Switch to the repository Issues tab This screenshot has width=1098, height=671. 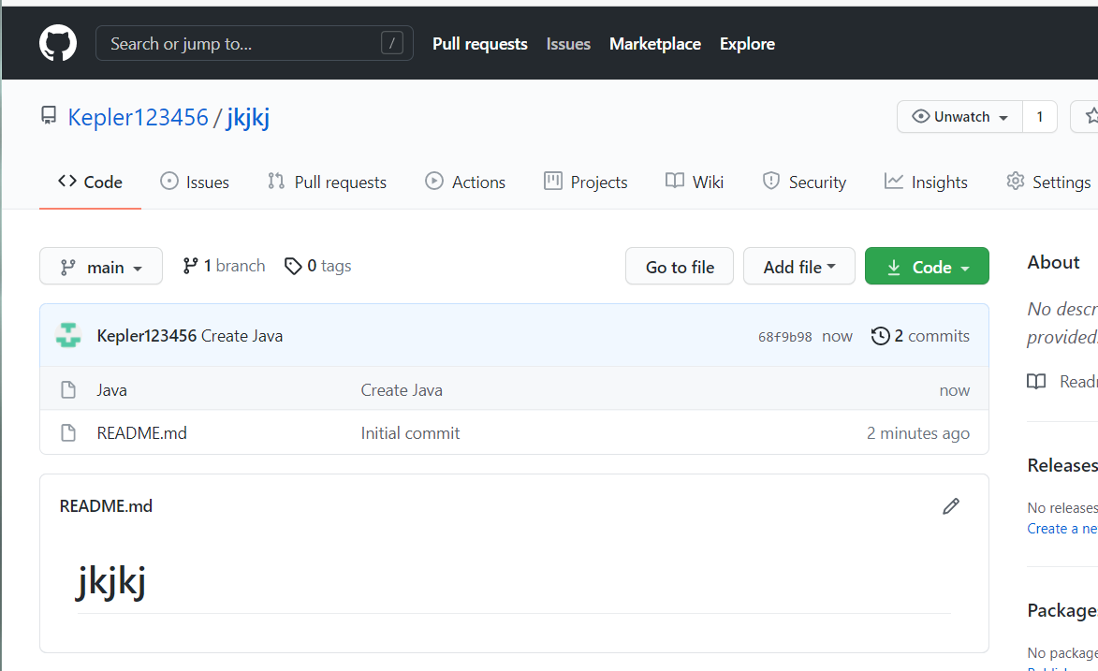tap(194, 182)
